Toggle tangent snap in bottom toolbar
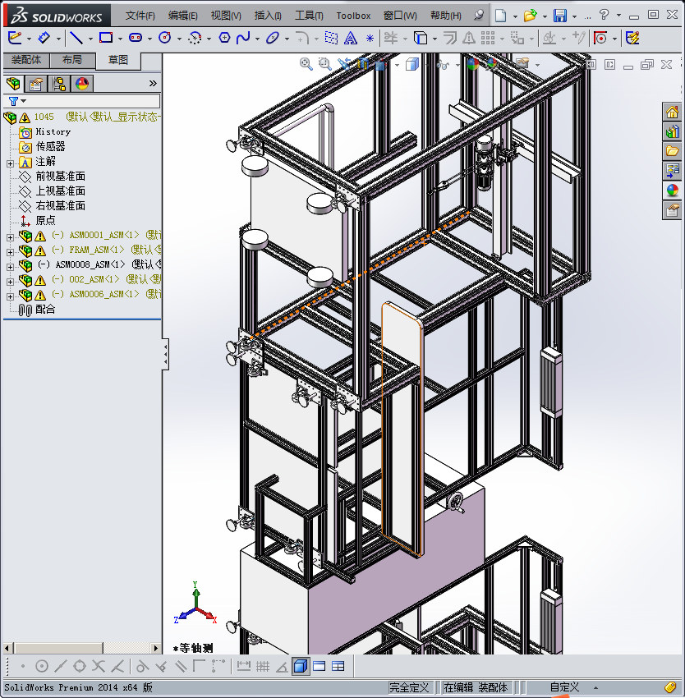Image resolution: width=685 pixels, height=698 pixels. pos(142,666)
